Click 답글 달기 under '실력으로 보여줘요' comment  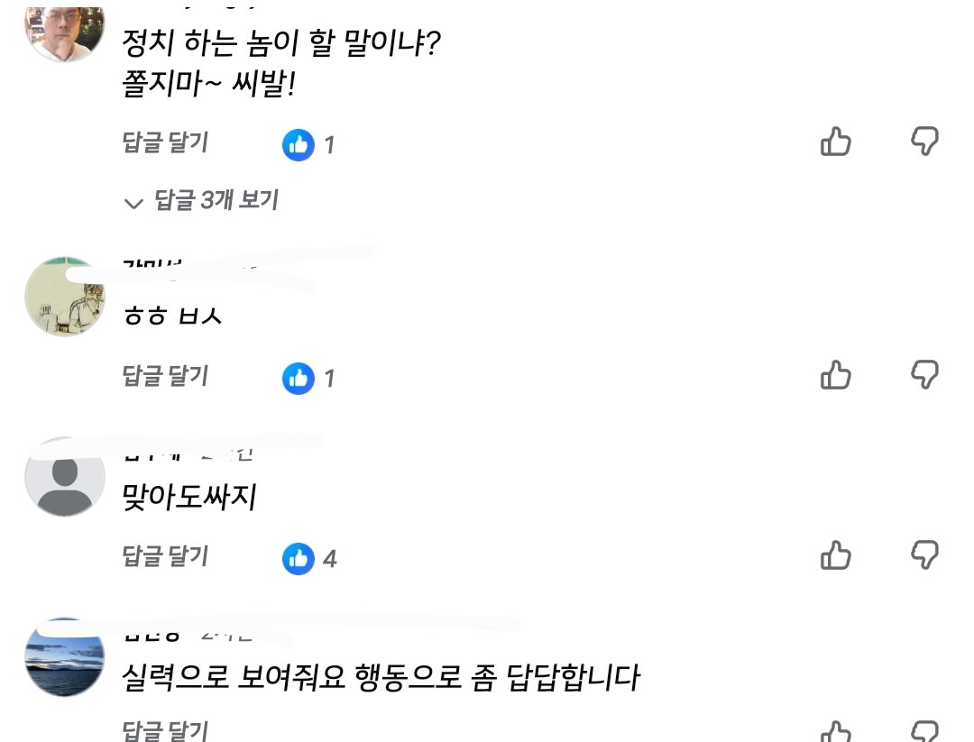tap(165, 730)
